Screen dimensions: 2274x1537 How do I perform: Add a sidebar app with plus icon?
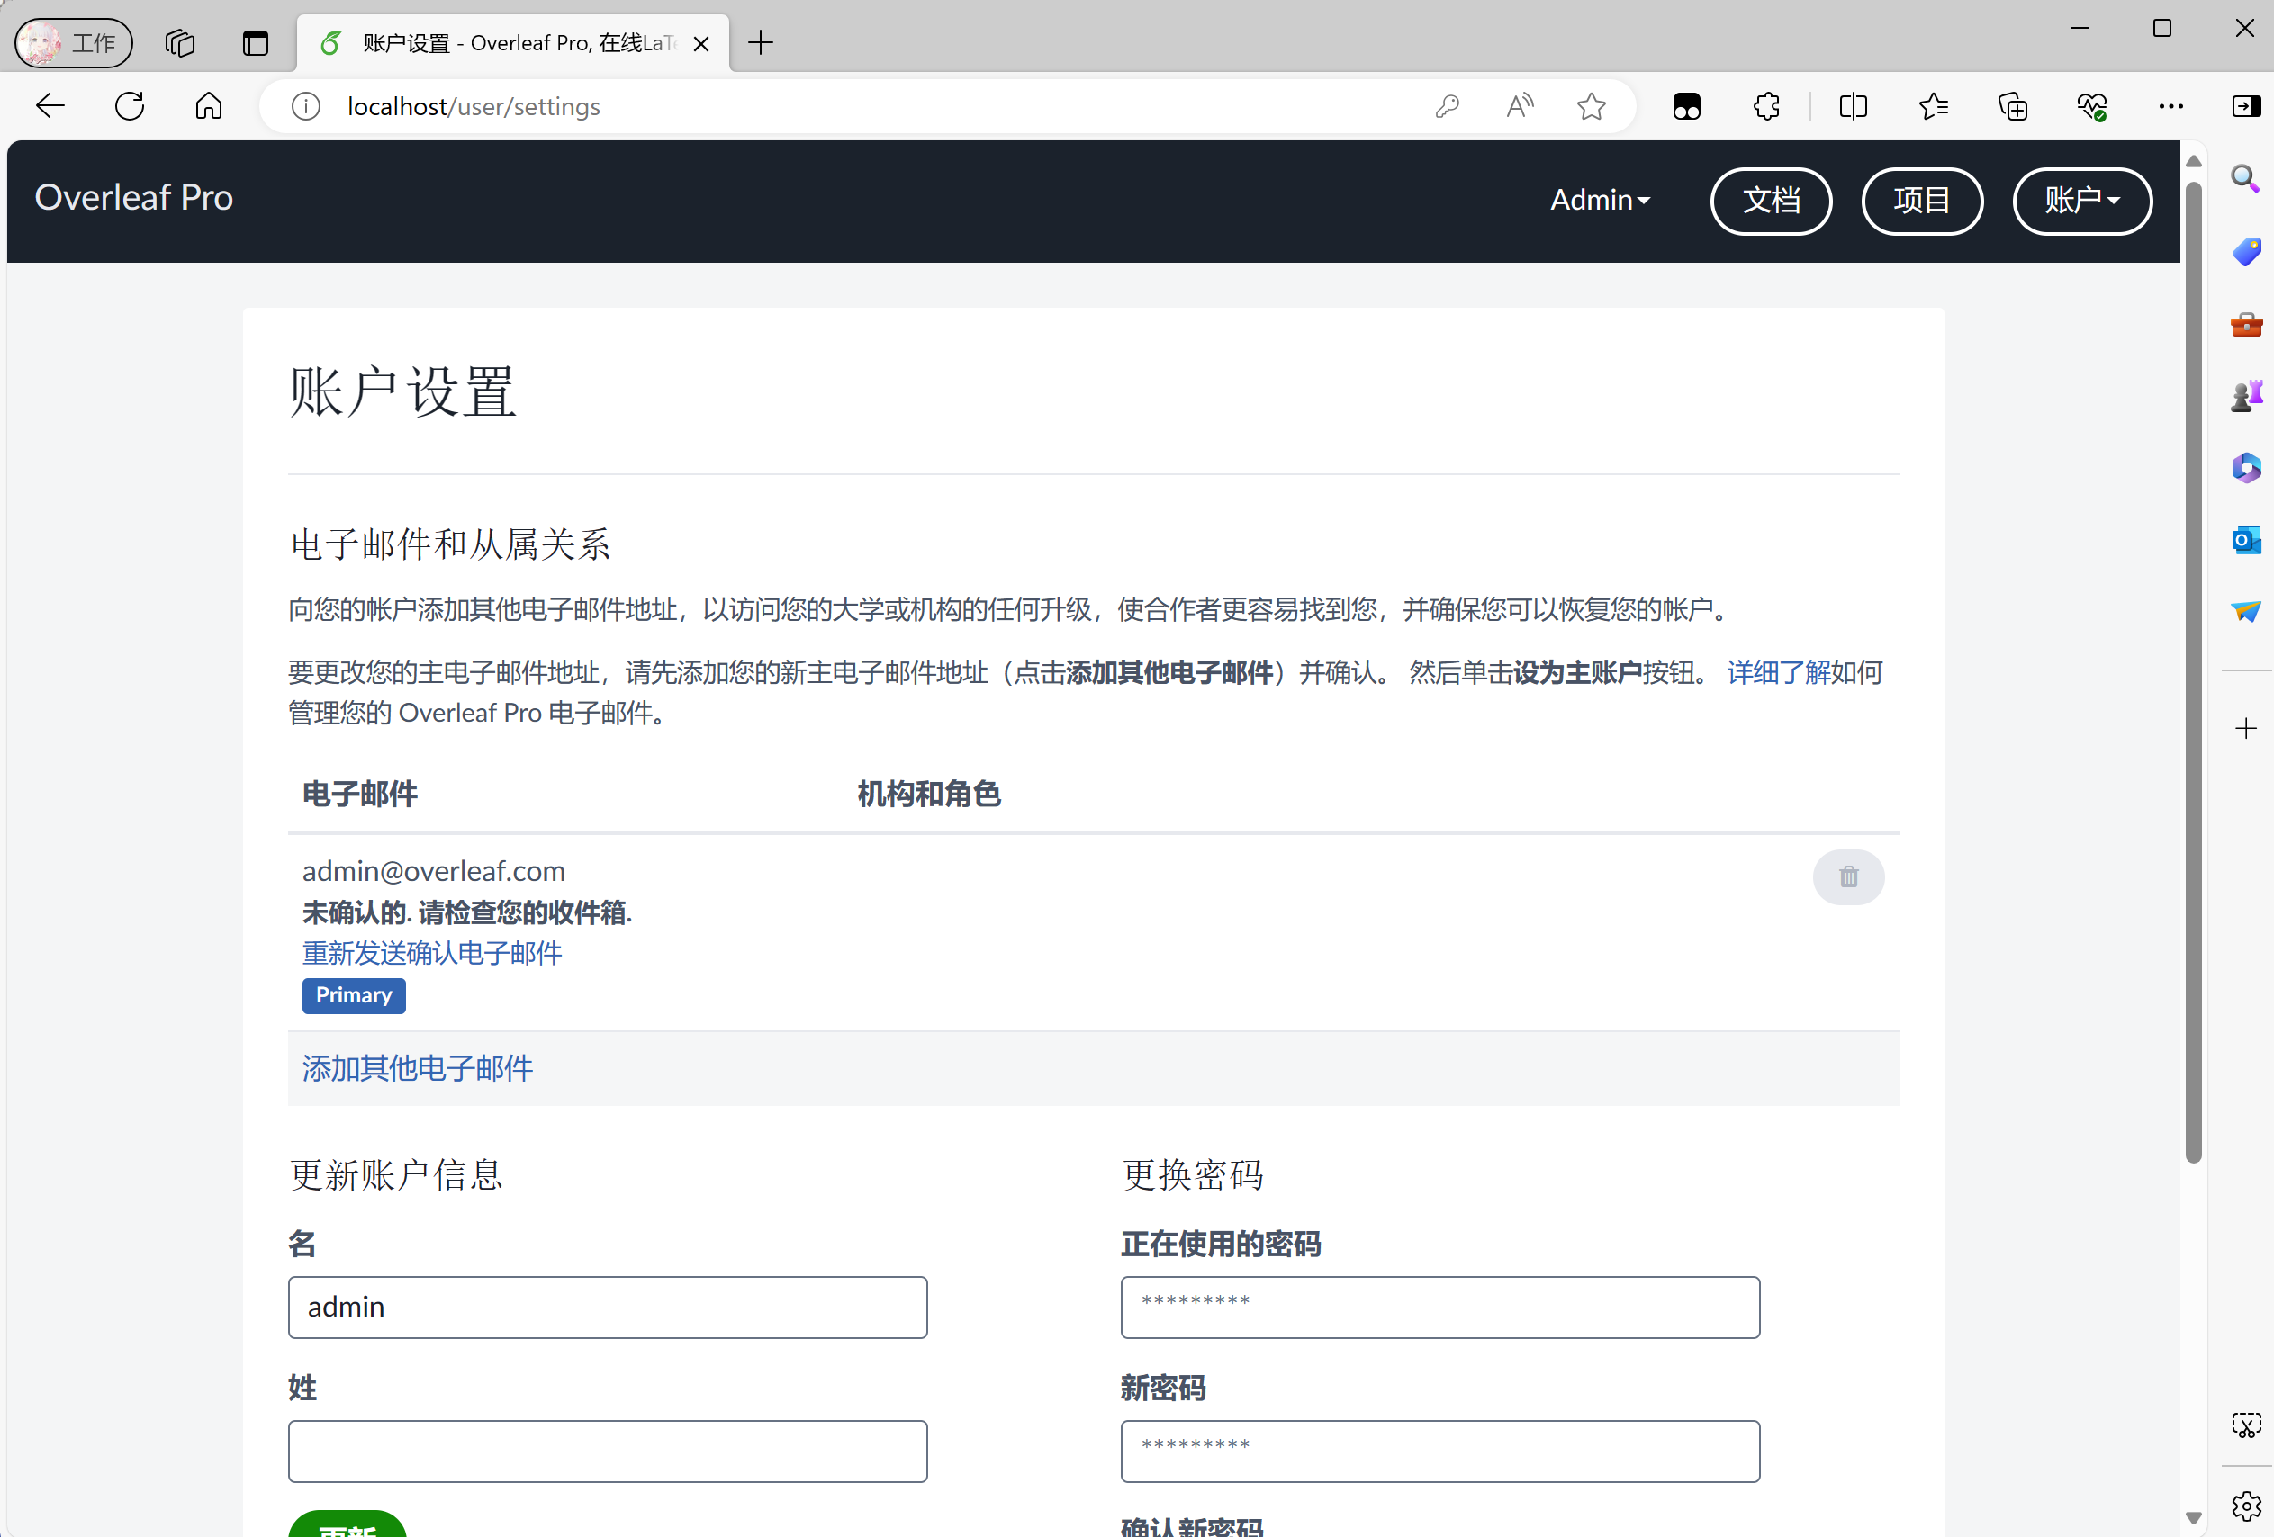pyautogui.click(x=2245, y=729)
